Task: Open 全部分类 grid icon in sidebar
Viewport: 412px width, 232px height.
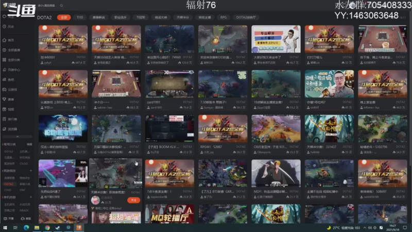Action: coord(4,60)
